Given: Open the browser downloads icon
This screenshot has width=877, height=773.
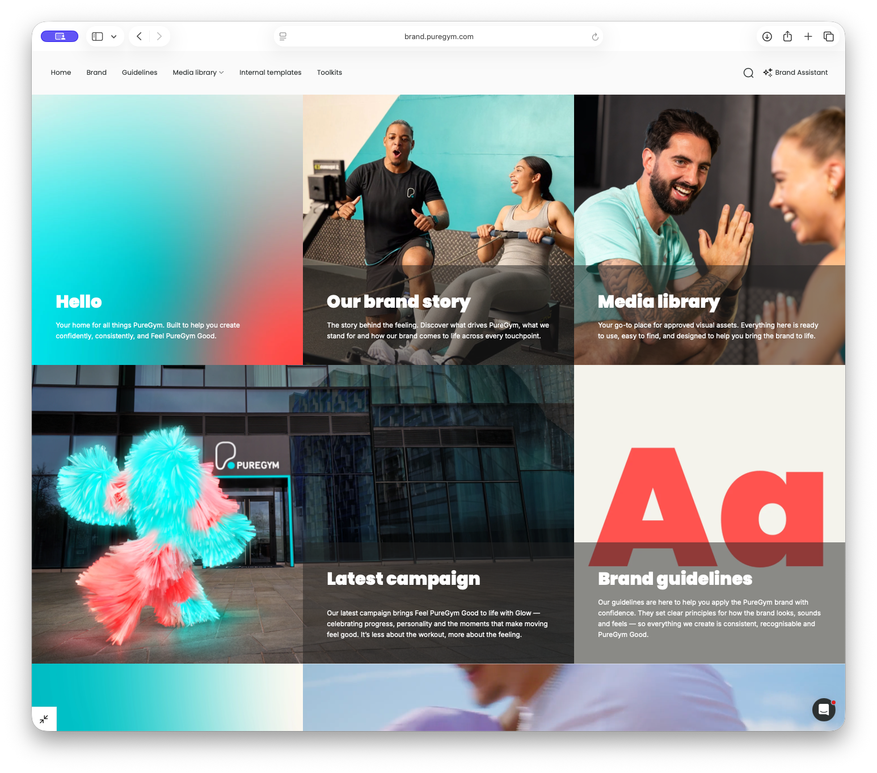Looking at the screenshot, I should click(767, 37).
